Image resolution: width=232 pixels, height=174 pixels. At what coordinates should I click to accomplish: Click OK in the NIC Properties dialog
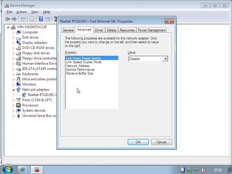138,142
